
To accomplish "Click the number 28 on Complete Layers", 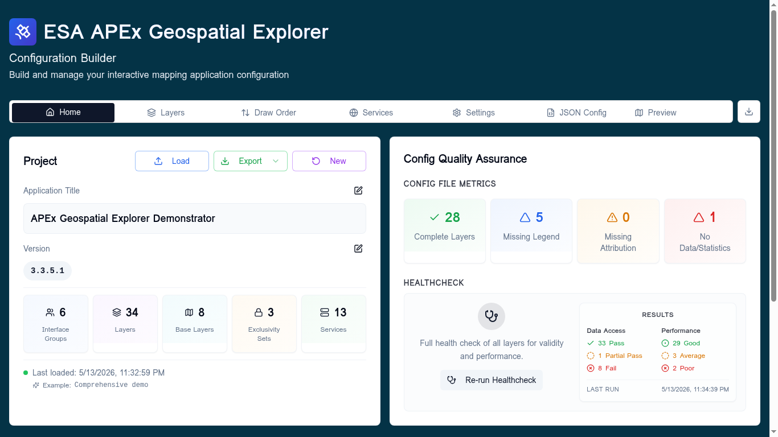I will 452,217.
